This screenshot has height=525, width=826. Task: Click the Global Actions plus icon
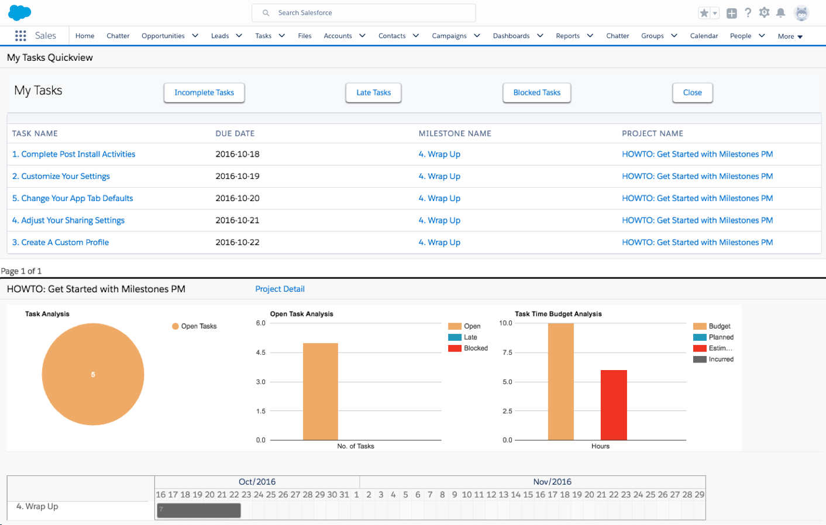point(731,13)
